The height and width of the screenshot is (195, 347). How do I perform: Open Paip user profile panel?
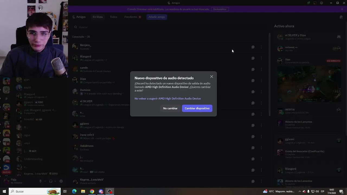[20, 181]
